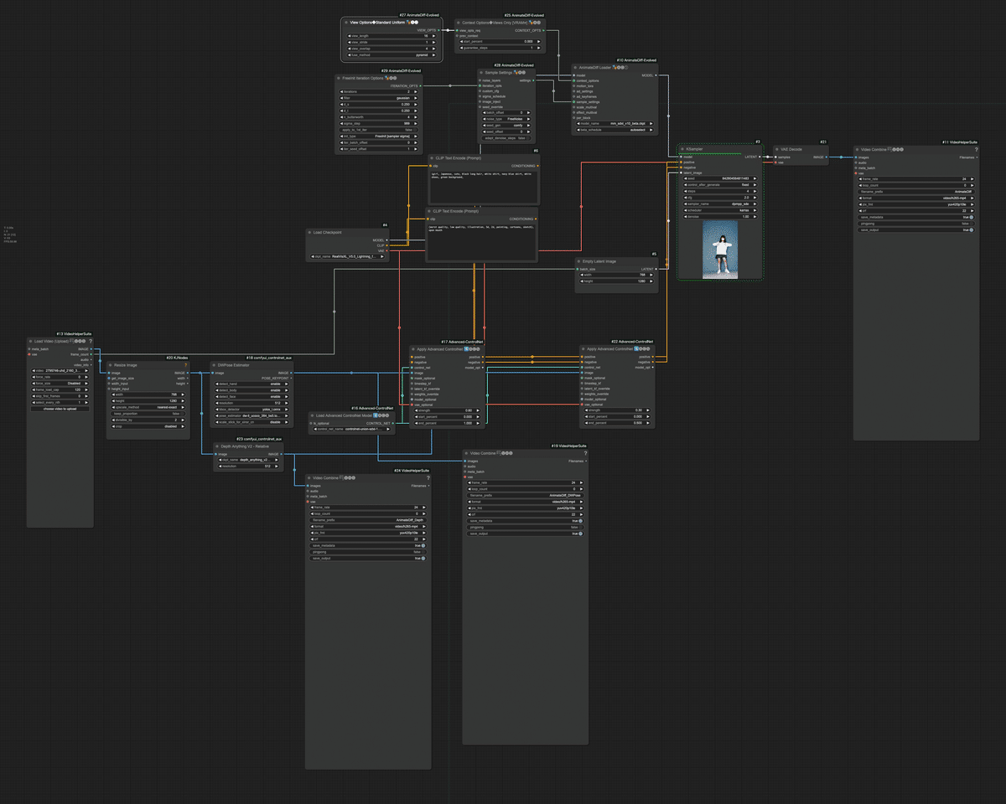This screenshot has height=804, width=1006.
Task: Decrease iterations arrow in FreeInit Iteration Options
Action: 342,91
